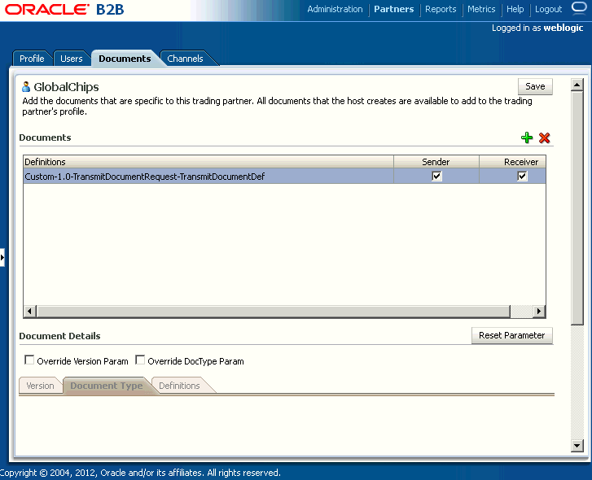The height and width of the screenshot is (480, 592).
Task: Enable Override Version Param checkbox
Action: pyautogui.click(x=29, y=360)
